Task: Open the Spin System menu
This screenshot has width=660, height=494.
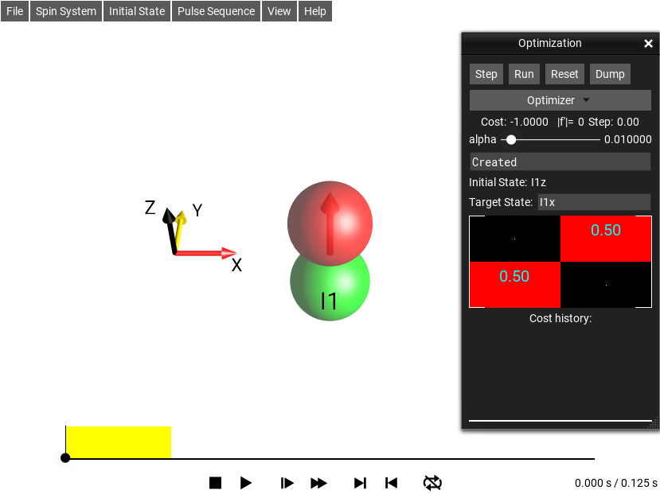Action: point(66,11)
